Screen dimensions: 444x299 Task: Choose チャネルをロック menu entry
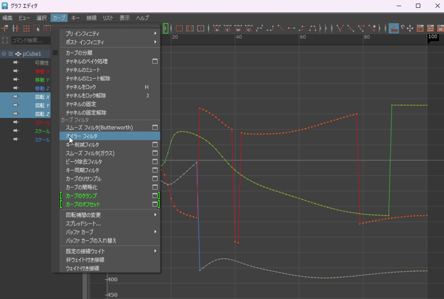110,87
